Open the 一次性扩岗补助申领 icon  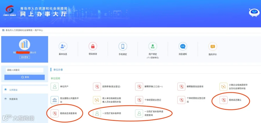click(x=97, y=113)
